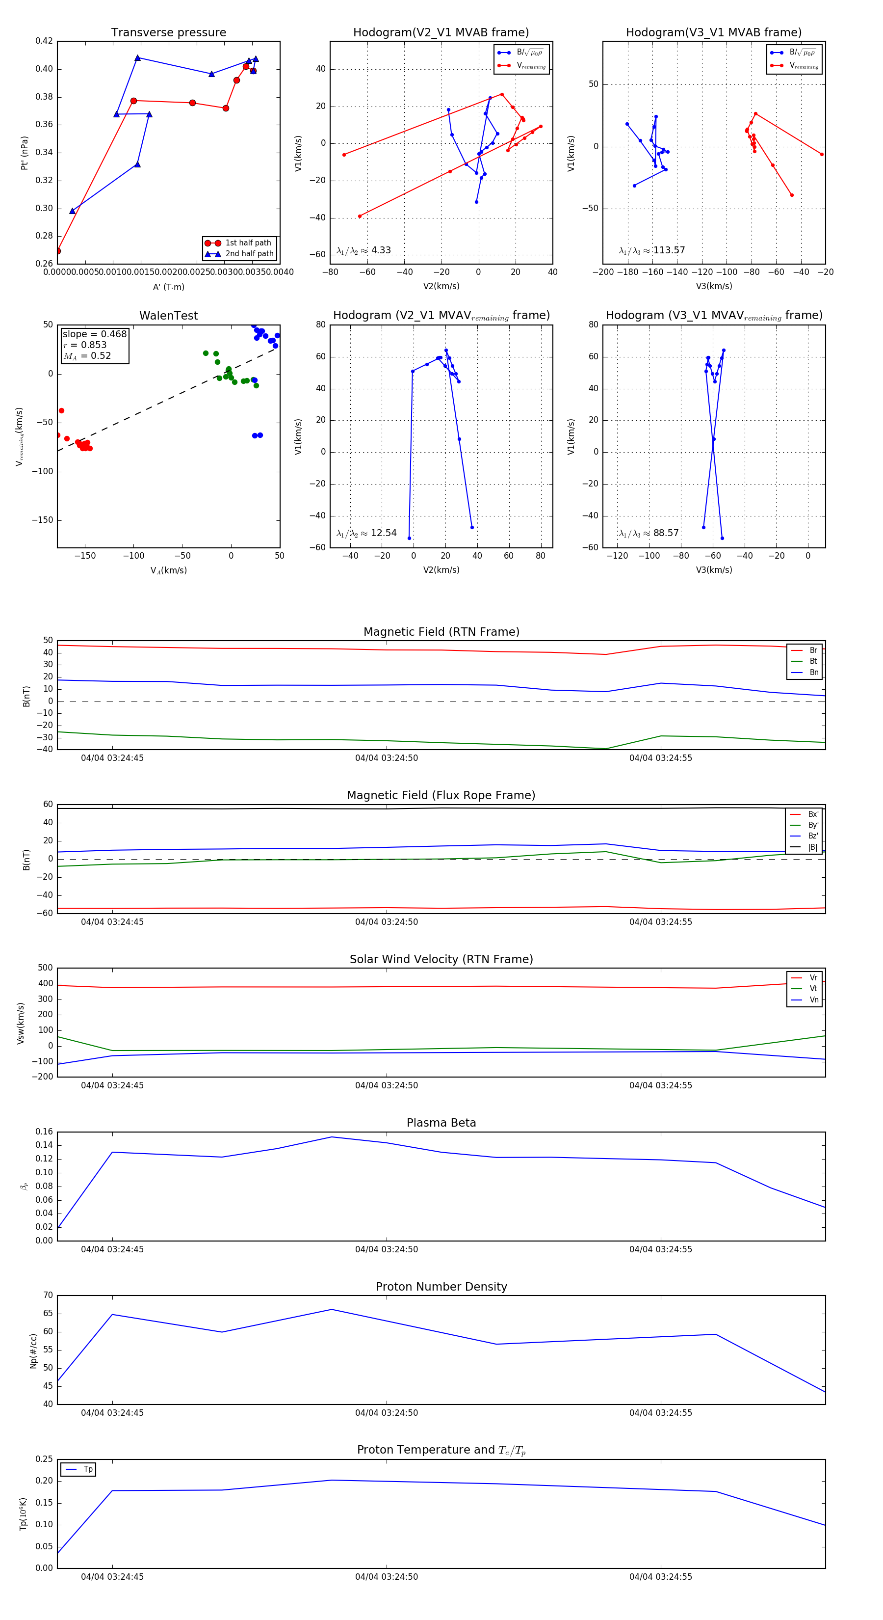This screenshot has width=883, height=1620.
Task: Click the 'WalenTest' plot title
Action: [168, 316]
